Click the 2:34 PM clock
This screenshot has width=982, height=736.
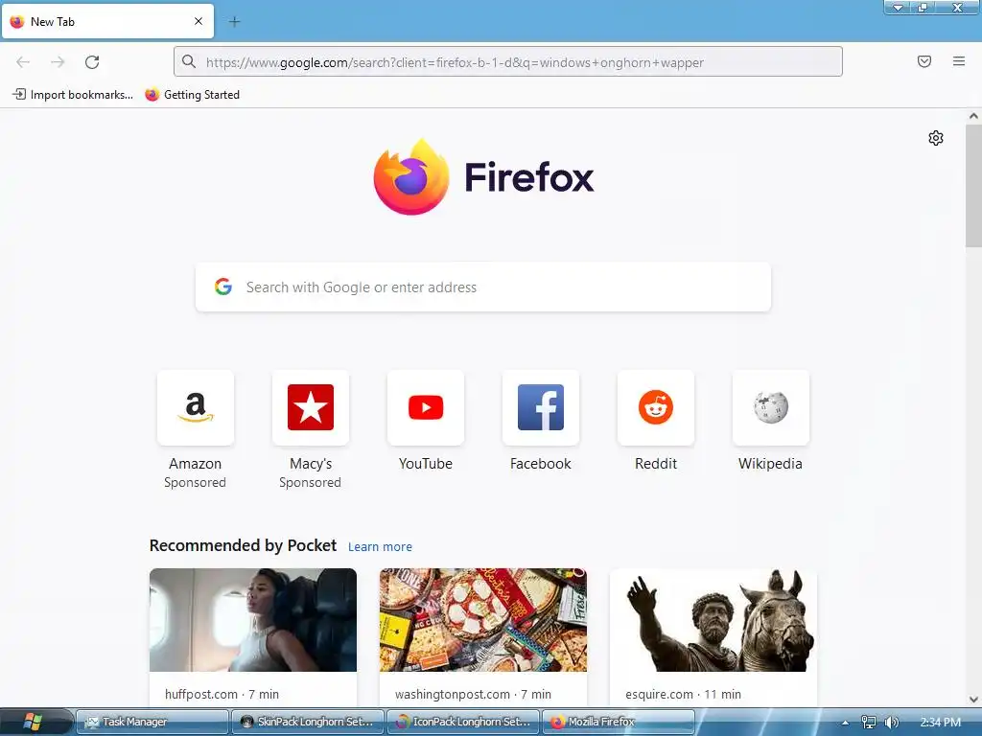click(x=940, y=722)
